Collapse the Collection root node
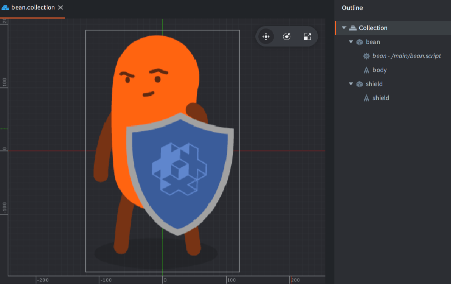Viewport: 451px width, 284px height. click(x=344, y=28)
